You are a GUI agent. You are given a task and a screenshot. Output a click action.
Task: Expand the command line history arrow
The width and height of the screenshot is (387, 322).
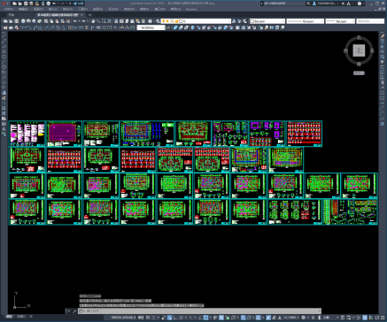[x=320, y=311]
